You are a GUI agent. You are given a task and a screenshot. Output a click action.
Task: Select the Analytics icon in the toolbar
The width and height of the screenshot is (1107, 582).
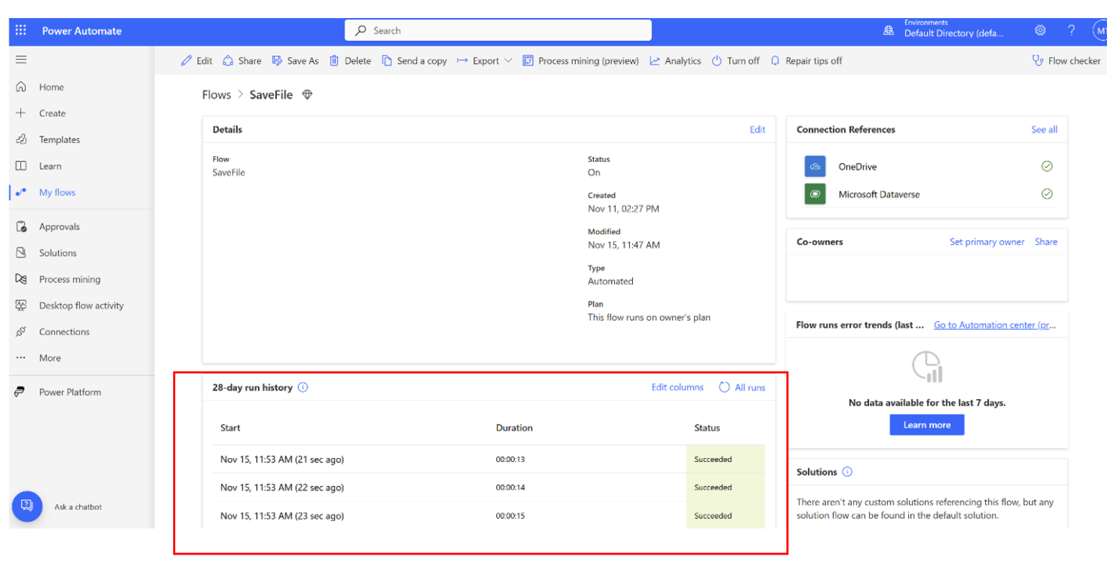click(x=656, y=61)
